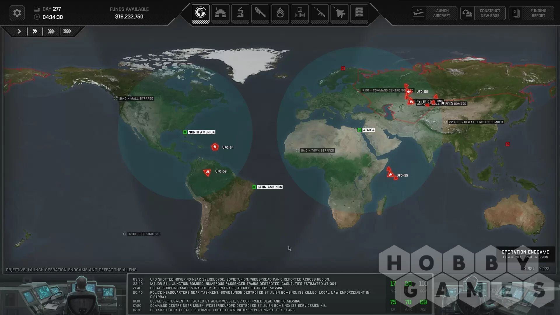Click the Launch Aircraft button
Viewport: 560px width, 315px height.
pos(434,13)
